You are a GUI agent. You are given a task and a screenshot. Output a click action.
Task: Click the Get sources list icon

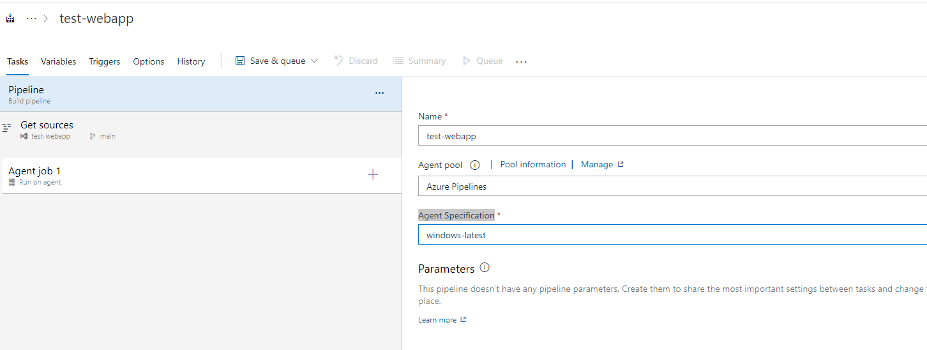pyautogui.click(x=7, y=128)
